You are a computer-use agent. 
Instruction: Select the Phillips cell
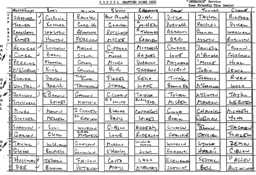point(207,24)
